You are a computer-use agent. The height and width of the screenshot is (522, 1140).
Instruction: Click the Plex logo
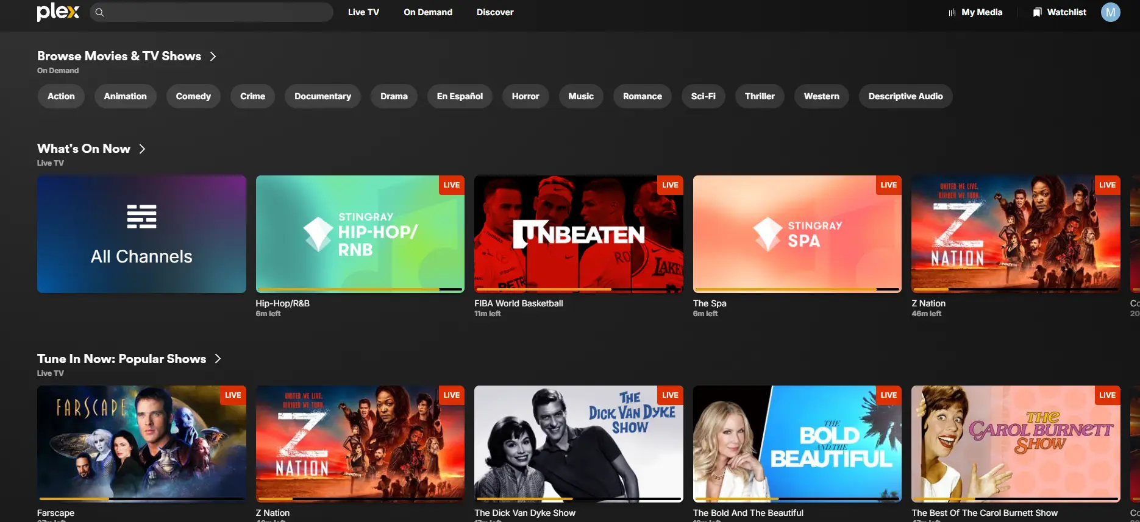(58, 12)
